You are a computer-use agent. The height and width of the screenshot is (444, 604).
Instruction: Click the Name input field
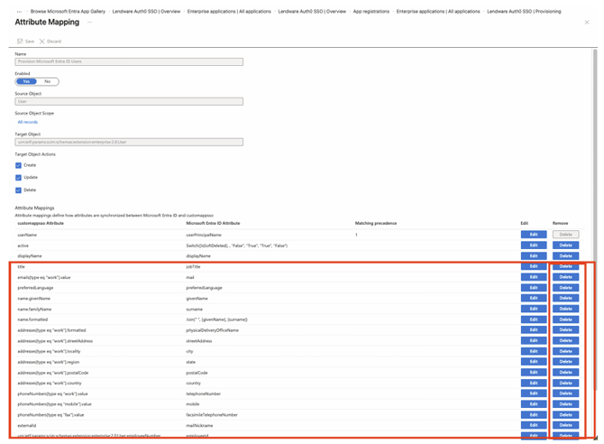129,61
